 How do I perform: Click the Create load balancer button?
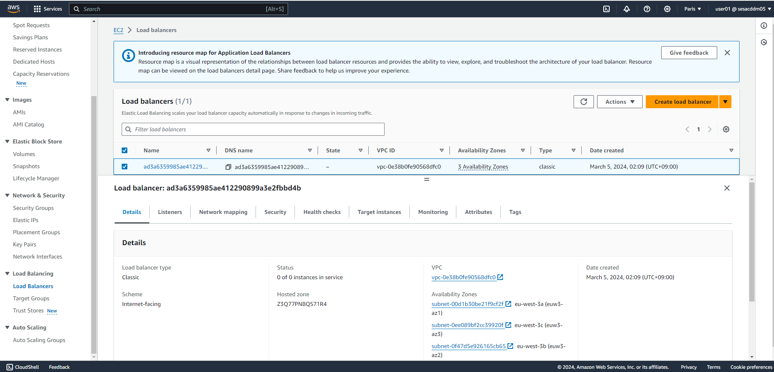tap(682, 102)
